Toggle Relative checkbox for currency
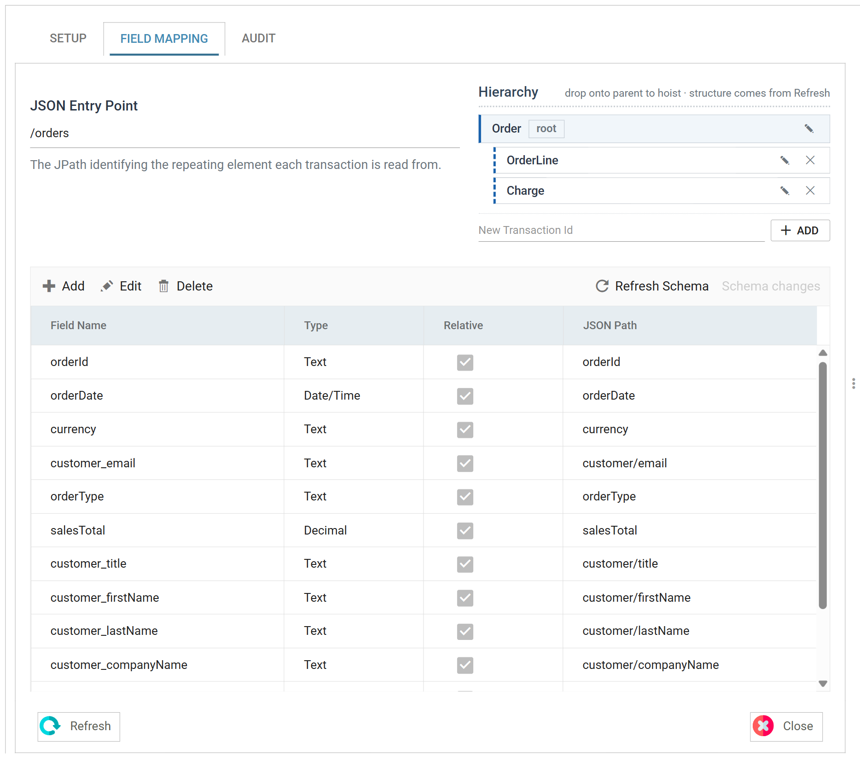Viewport: 860px width, 767px height. click(x=465, y=430)
